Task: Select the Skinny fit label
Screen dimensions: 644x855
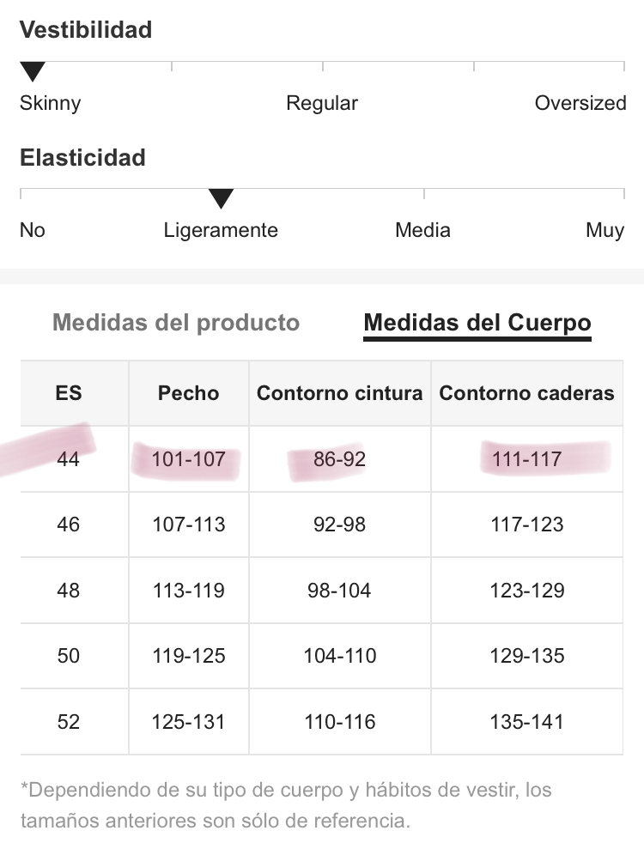Action: pos(50,103)
